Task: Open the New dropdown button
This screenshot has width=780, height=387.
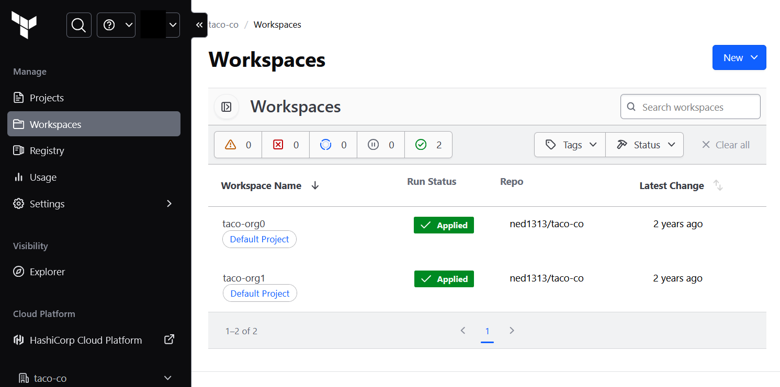Action: click(x=739, y=57)
